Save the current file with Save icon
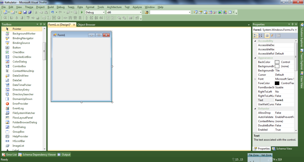The width and height of the screenshot is (304, 162). pyautogui.click(x=25, y=12)
